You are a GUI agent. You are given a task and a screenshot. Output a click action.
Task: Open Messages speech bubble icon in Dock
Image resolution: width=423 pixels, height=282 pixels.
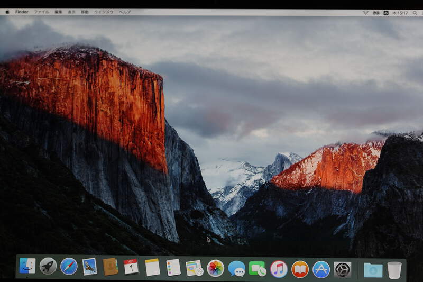[x=236, y=268]
